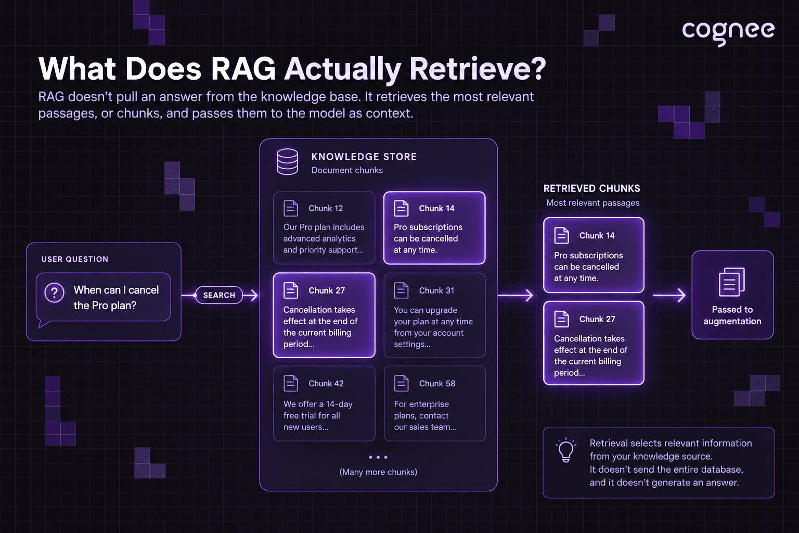Click the stacked documents icon above Passed to augmentation
This screenshot has height=533, width=799.
[x=732, y=282]
